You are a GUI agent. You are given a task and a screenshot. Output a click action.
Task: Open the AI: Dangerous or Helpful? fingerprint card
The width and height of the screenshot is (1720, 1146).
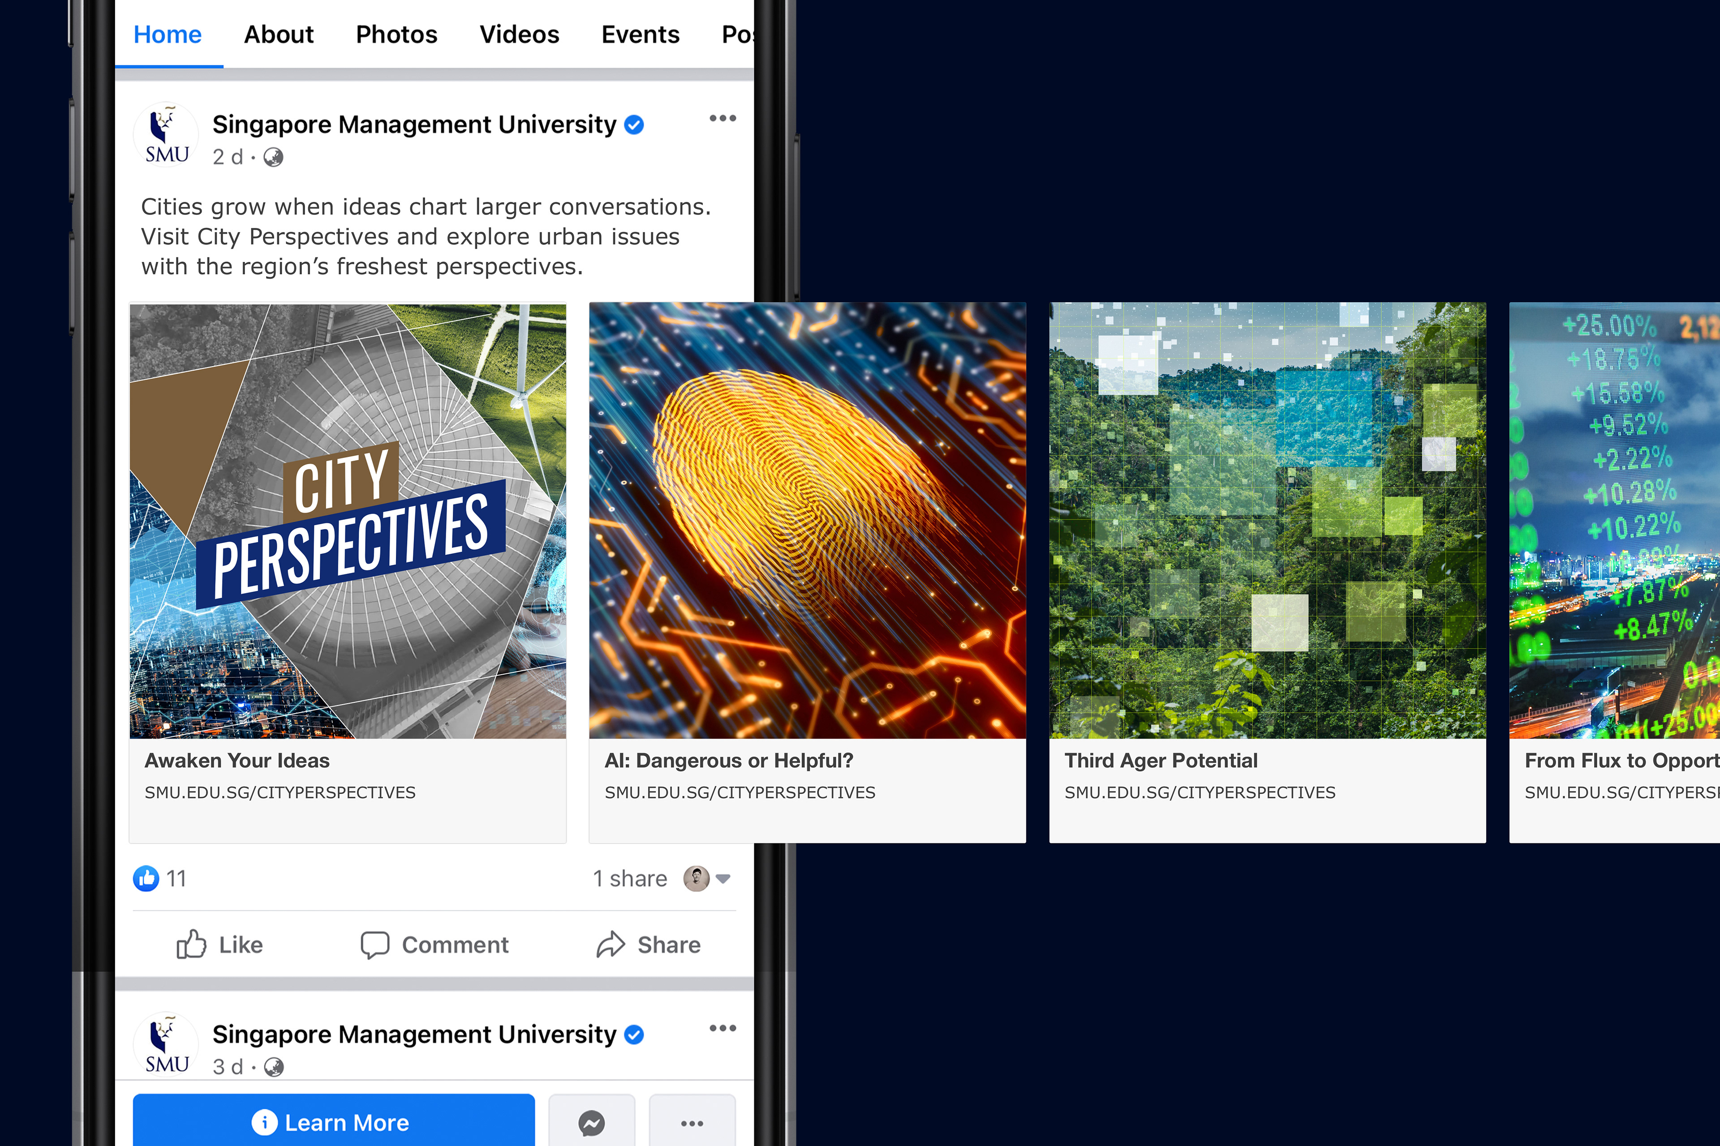coord(807,572)
